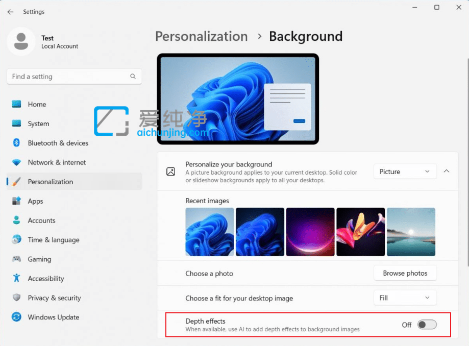Select the purple glow recent image

pos(310,232)
